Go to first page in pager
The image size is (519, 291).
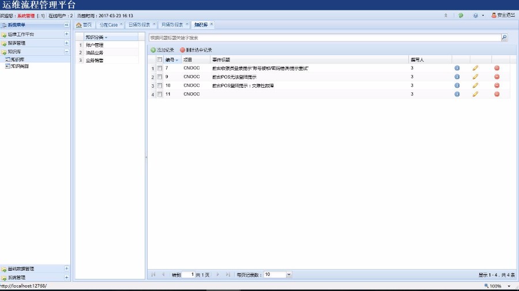pyautogui.click(x=153, y=274)
